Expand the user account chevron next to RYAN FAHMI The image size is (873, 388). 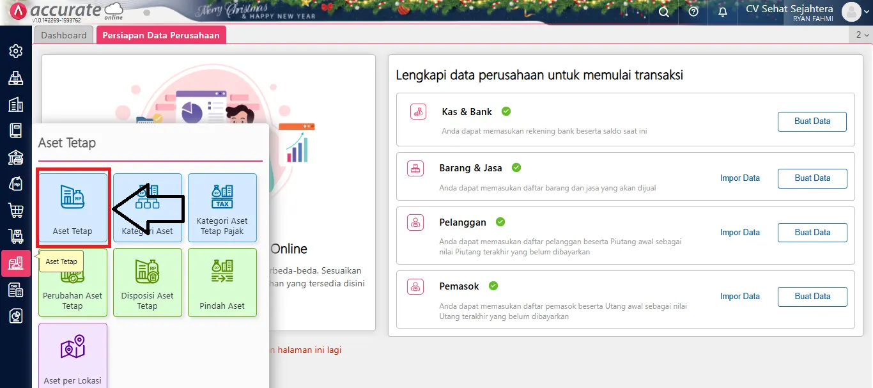pos(867,12)
